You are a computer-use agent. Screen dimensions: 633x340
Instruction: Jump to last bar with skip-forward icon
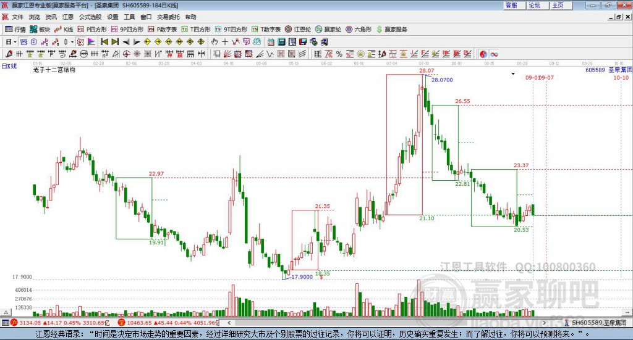click(x=115, y=42)
